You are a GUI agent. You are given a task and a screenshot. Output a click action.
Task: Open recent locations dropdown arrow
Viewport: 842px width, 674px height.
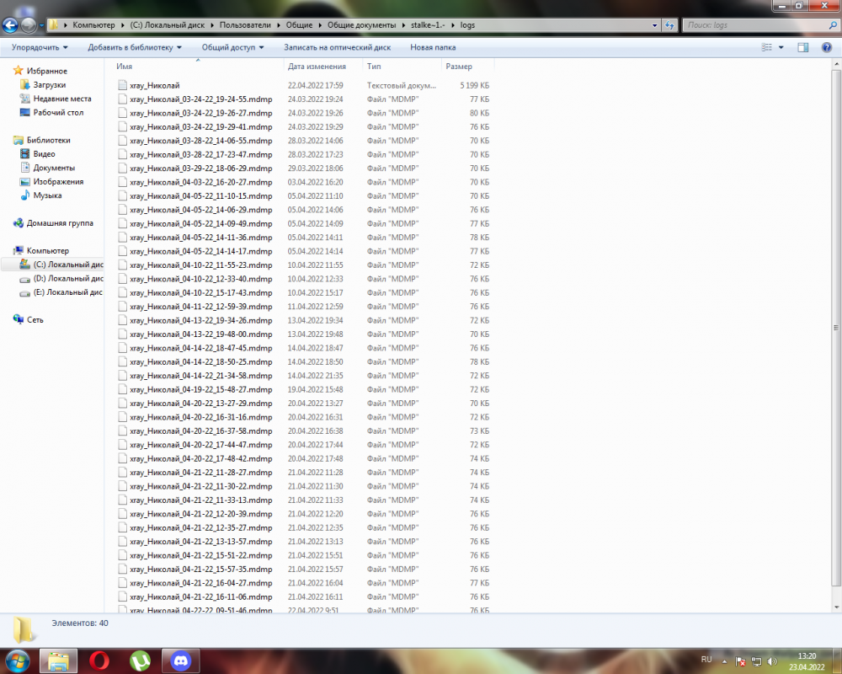coord(41,25)
